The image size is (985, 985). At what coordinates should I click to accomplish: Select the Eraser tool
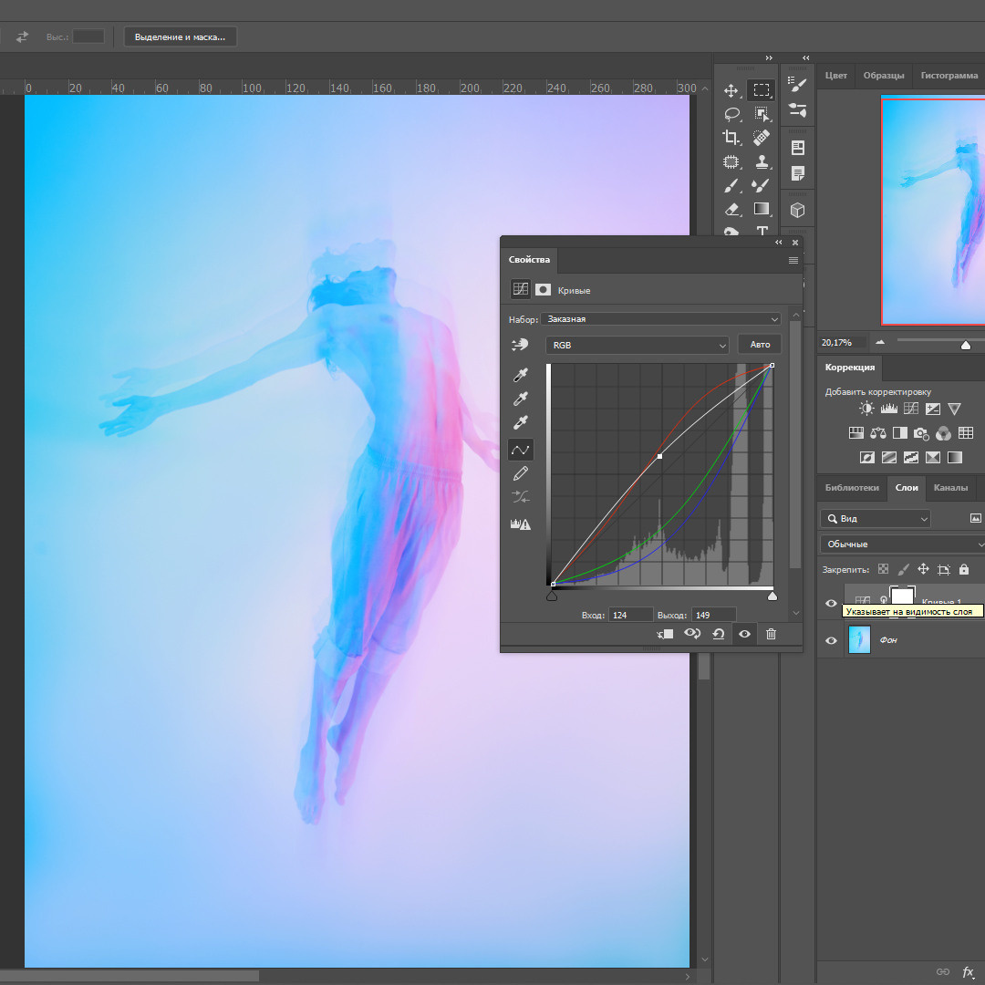[x=731, y=209]
